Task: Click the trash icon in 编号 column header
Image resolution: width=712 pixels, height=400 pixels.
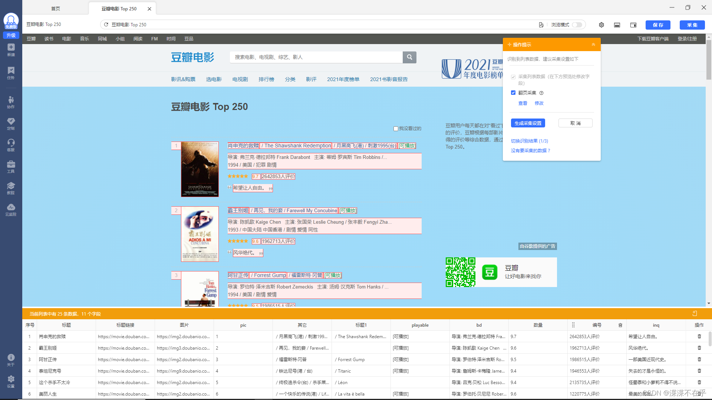Action: click(620, 325)
